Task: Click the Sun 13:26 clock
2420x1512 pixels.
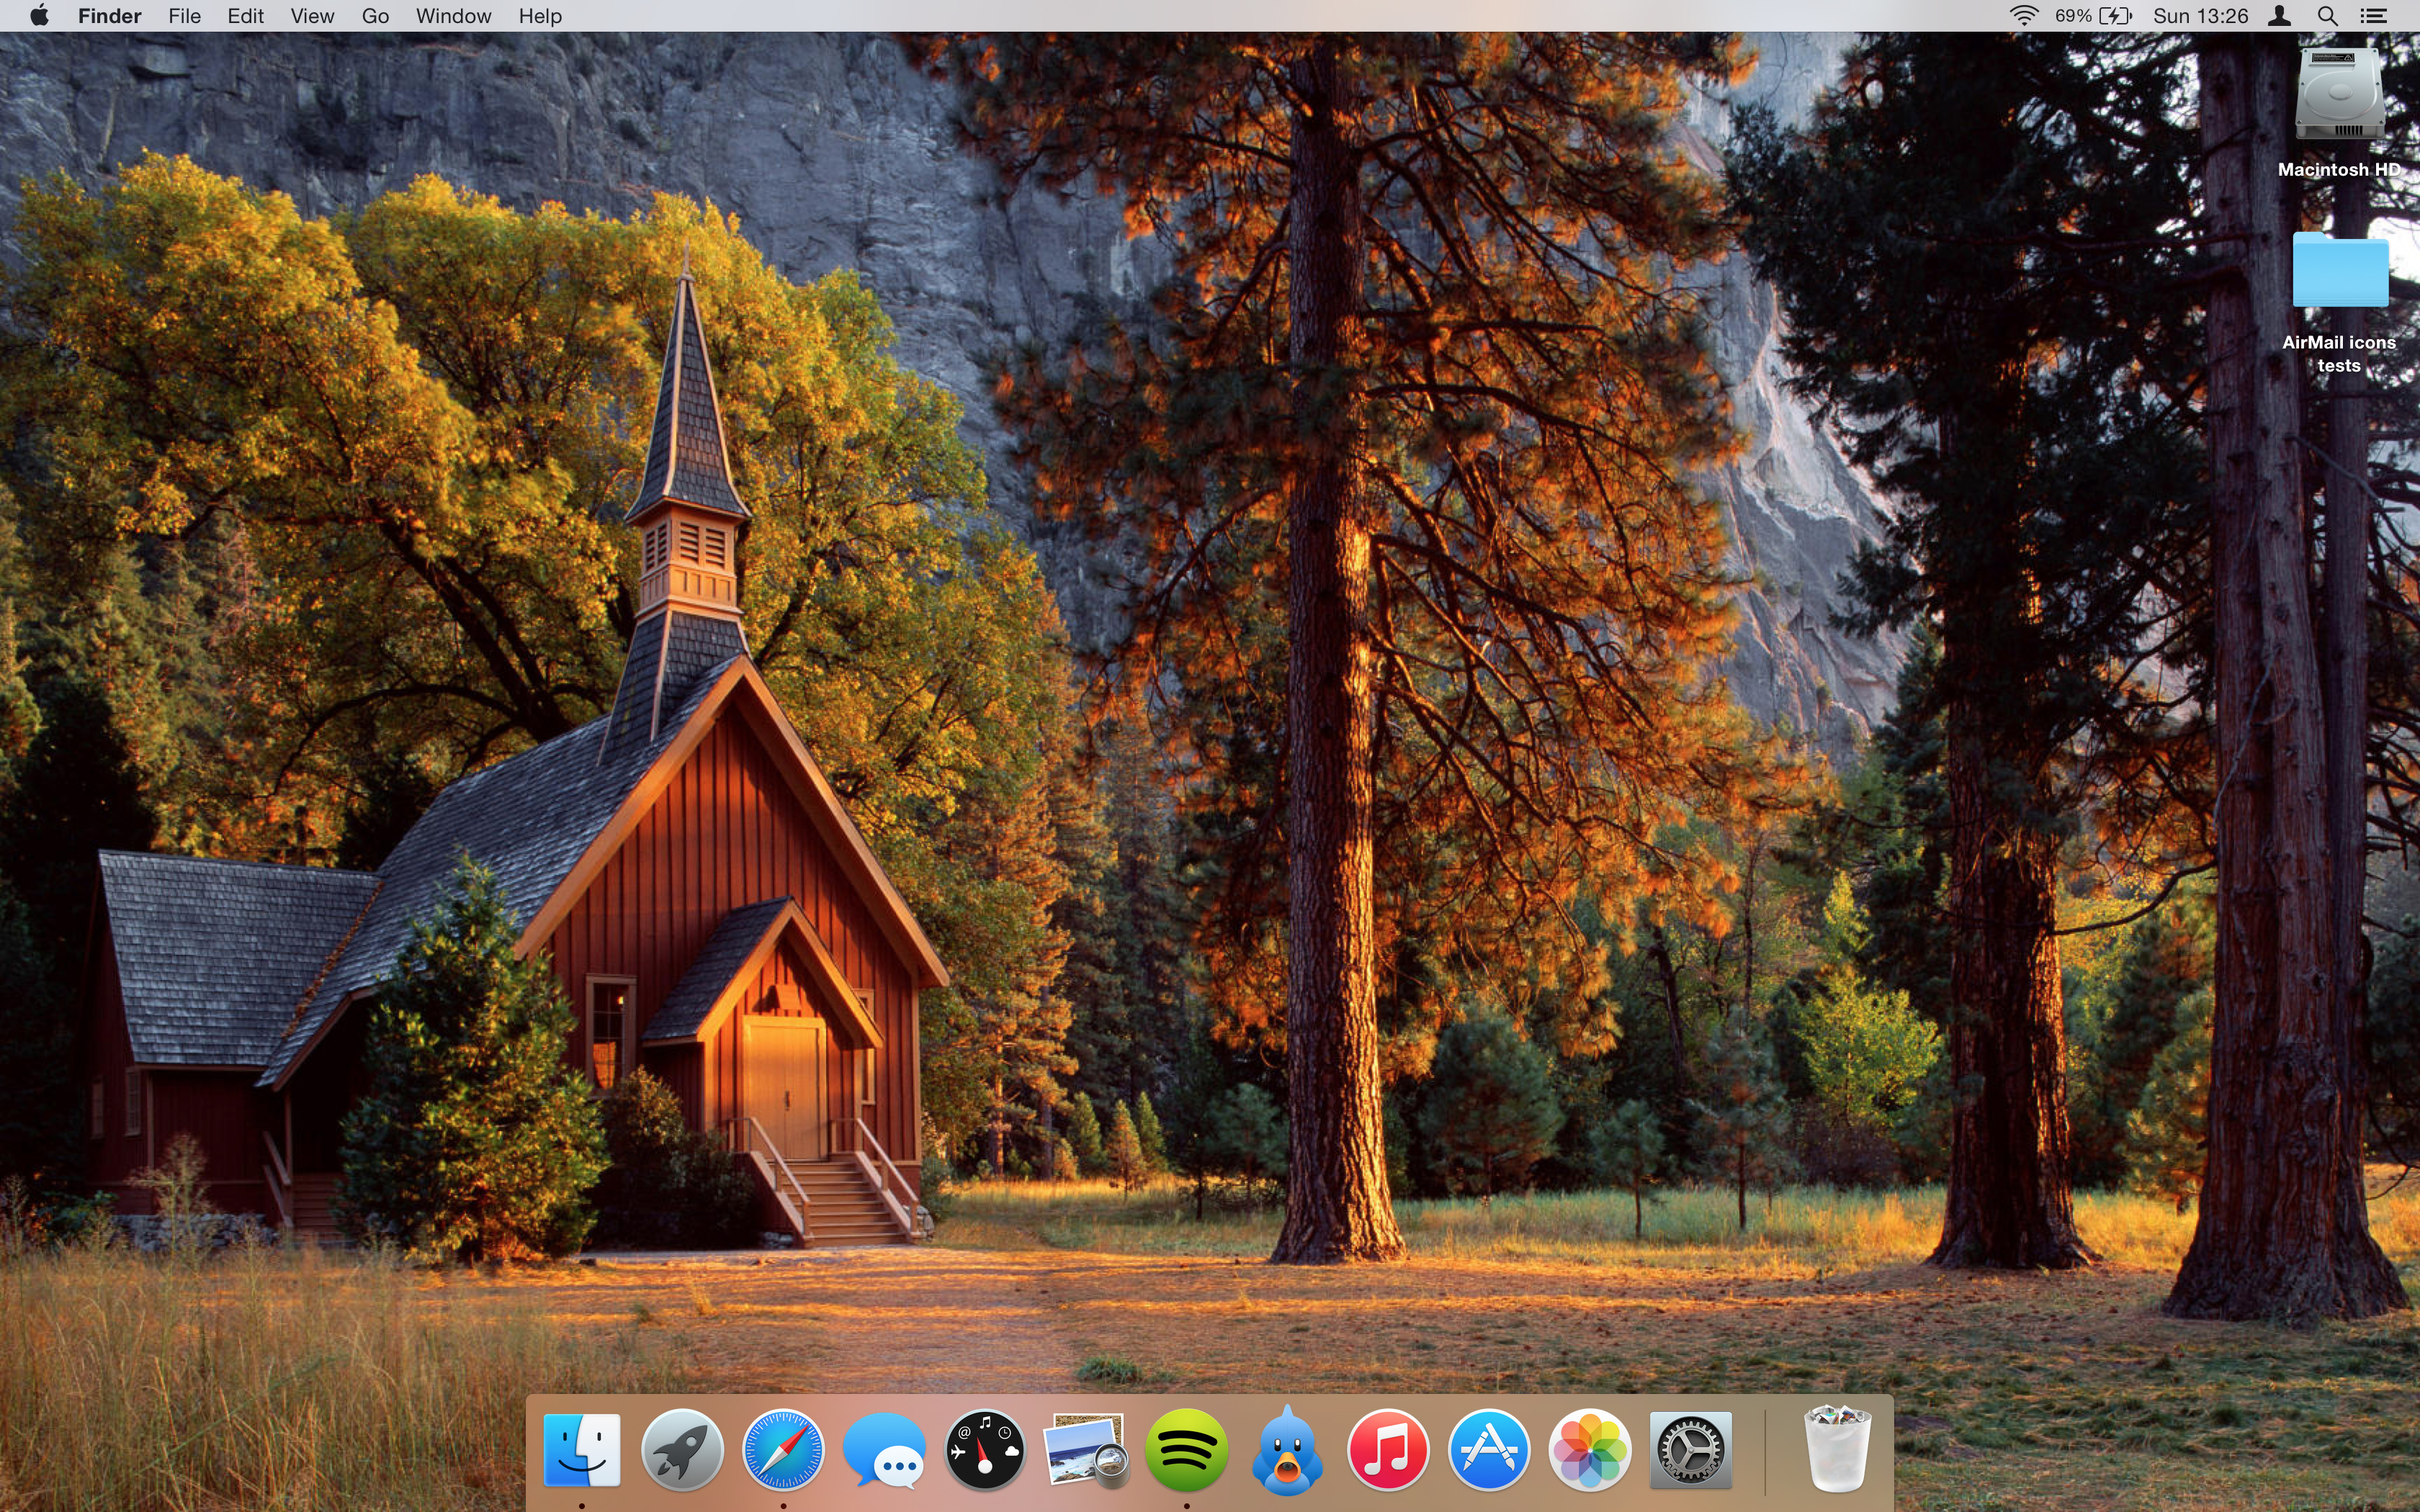Action: click(2200, 16)
